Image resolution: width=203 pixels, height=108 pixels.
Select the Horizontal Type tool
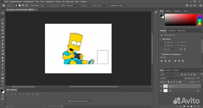[3, 68]
